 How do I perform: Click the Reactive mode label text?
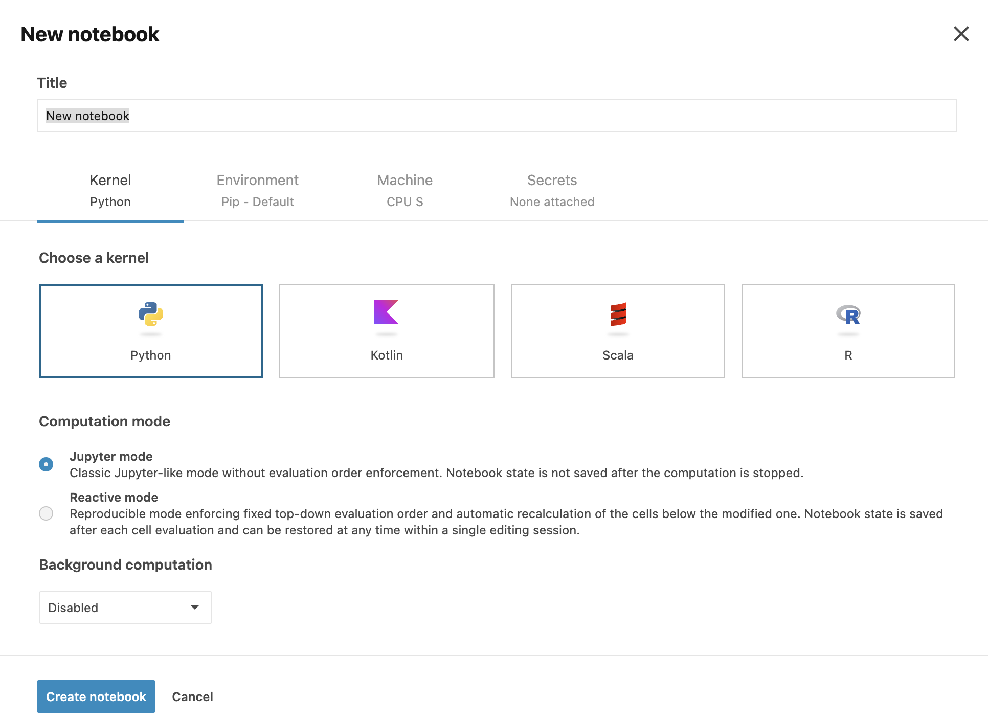point(114,497)
